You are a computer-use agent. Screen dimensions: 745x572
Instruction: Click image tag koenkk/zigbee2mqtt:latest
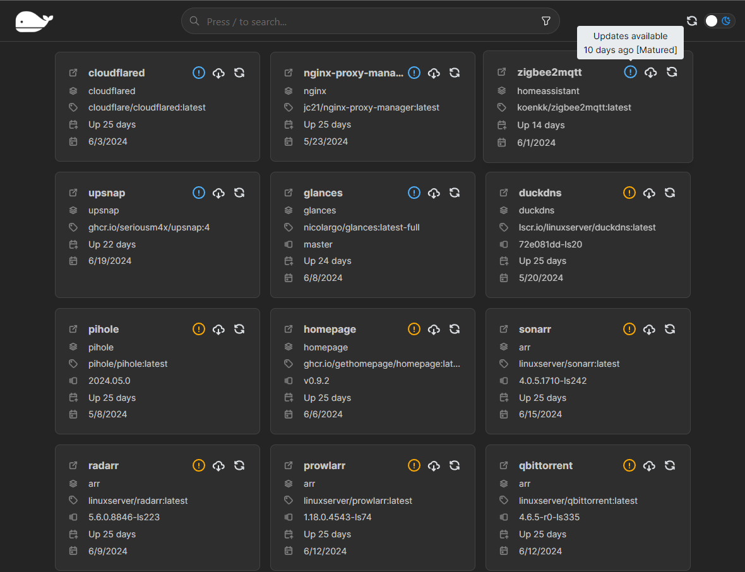tap(574, 107)
